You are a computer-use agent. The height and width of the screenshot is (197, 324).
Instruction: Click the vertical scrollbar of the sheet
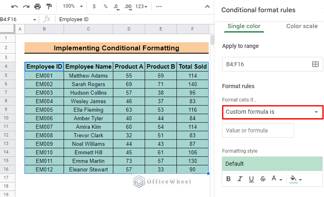point(212,40)
